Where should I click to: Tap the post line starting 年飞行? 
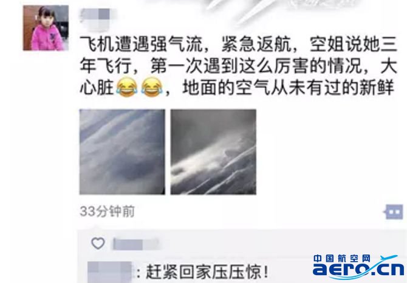click(x=238, y=66)
